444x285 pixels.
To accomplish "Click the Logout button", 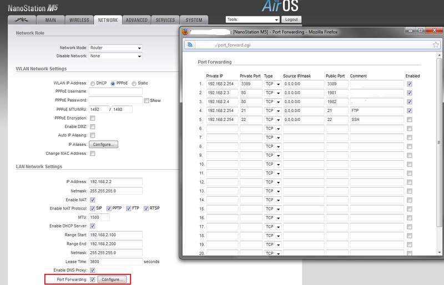I will coord(291,19).
